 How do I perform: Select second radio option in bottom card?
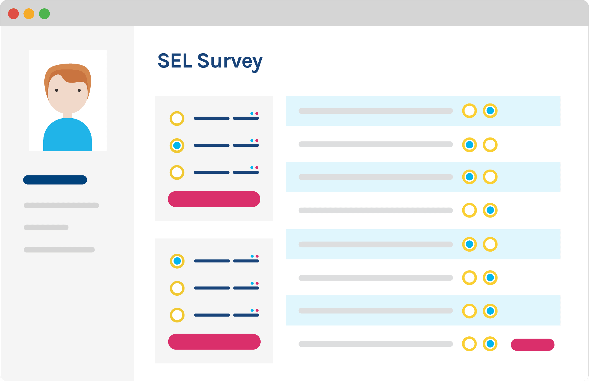[x=177, y=288]
